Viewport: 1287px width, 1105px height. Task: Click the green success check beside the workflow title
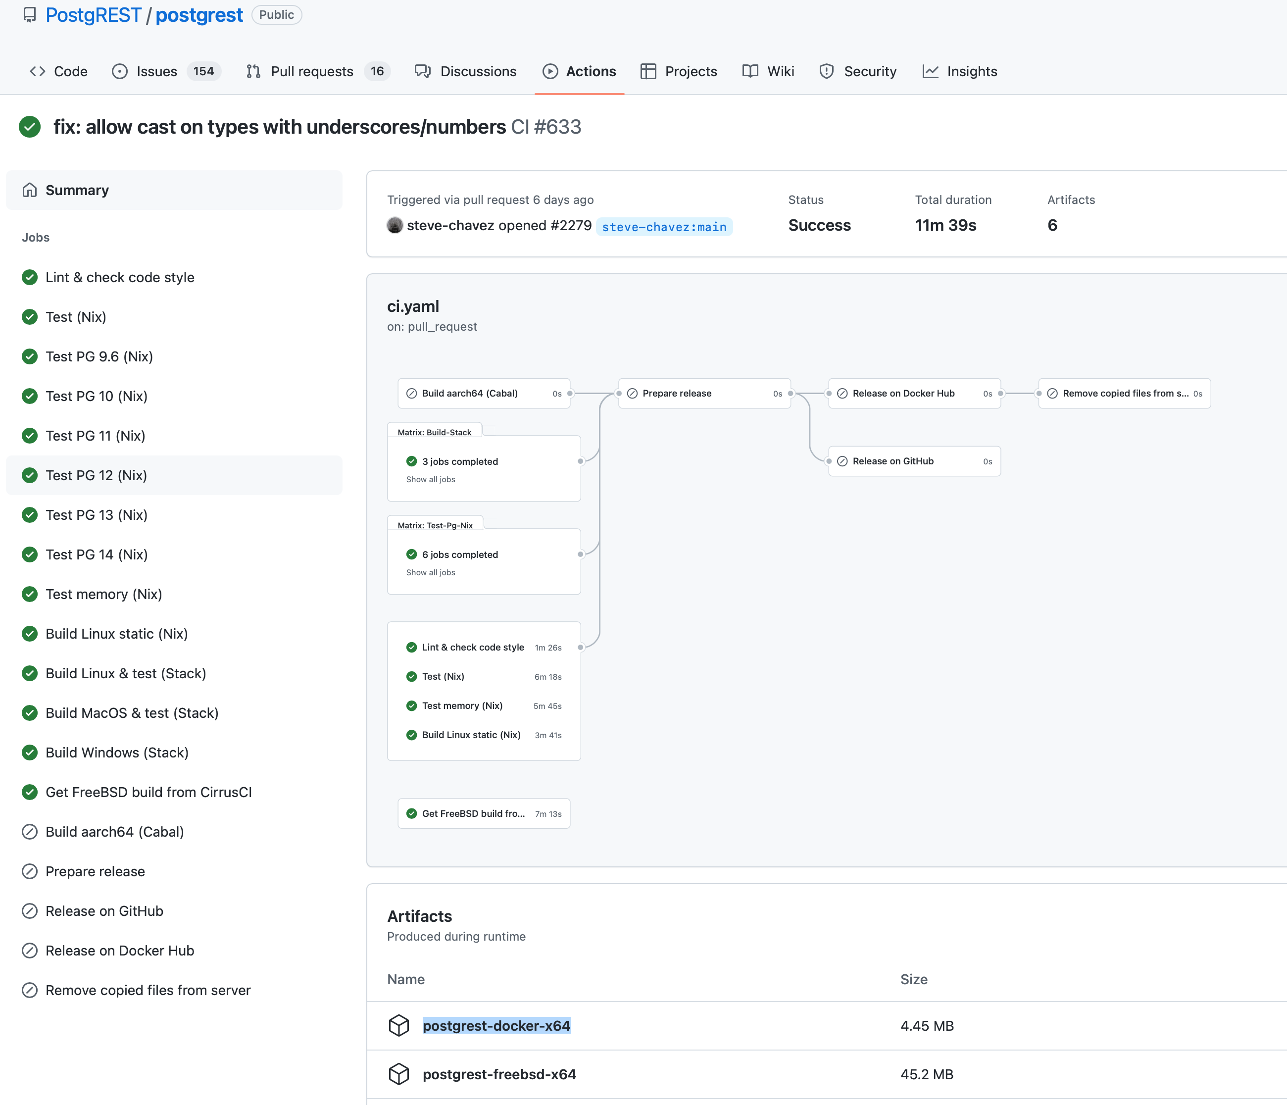[30, 127]
